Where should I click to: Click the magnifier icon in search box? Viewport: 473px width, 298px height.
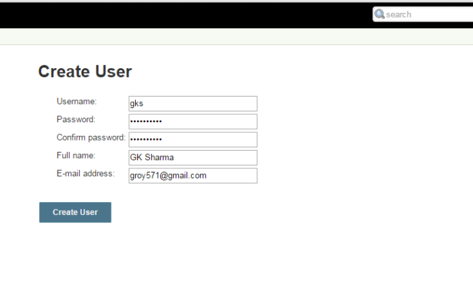380,14
